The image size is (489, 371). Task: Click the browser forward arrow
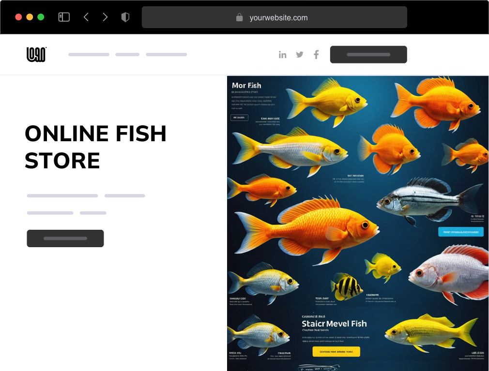[105, 16]
